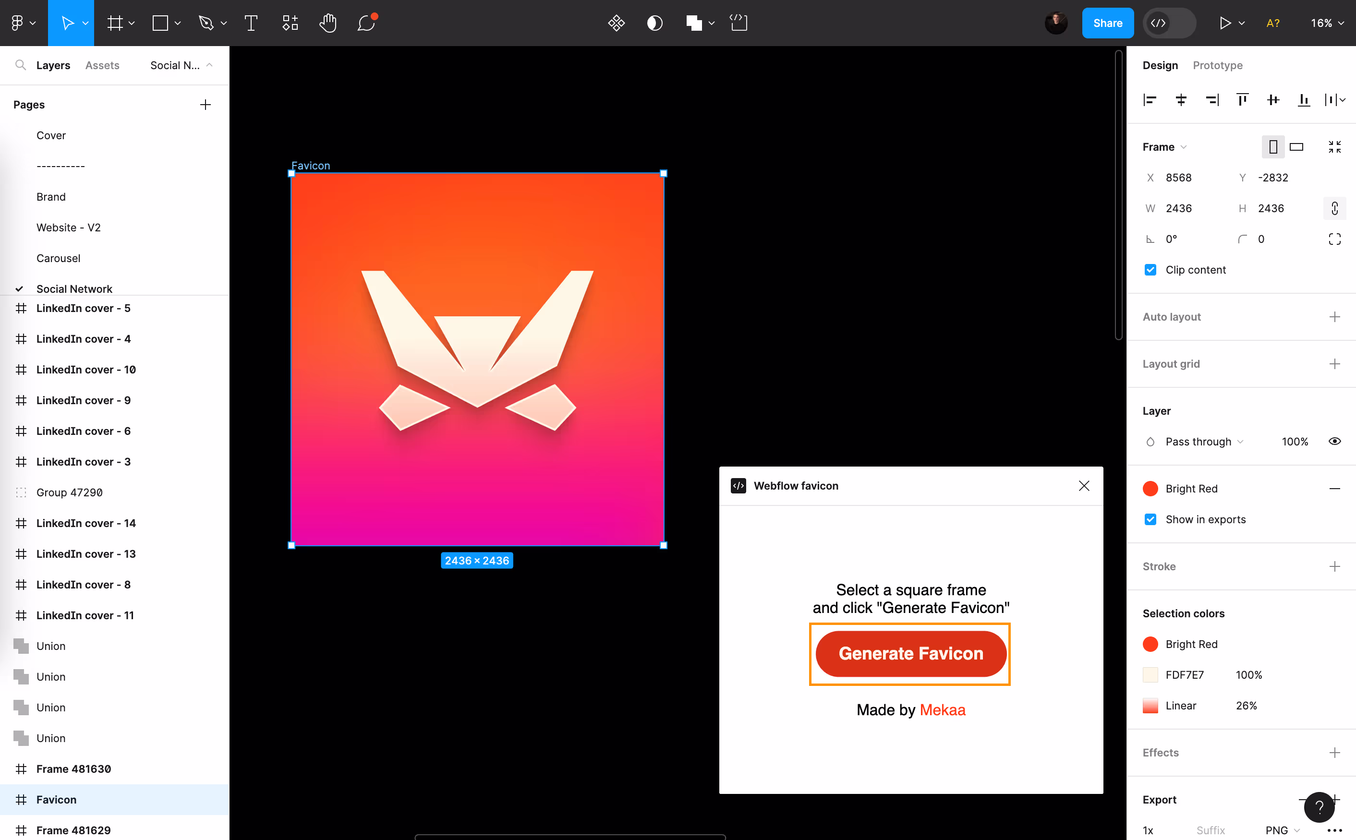Image resolution: width=1356 pixels, height=840 pixels.
Task: Toggle constrain proportions lock
Action: click(x=1335, y=208)
